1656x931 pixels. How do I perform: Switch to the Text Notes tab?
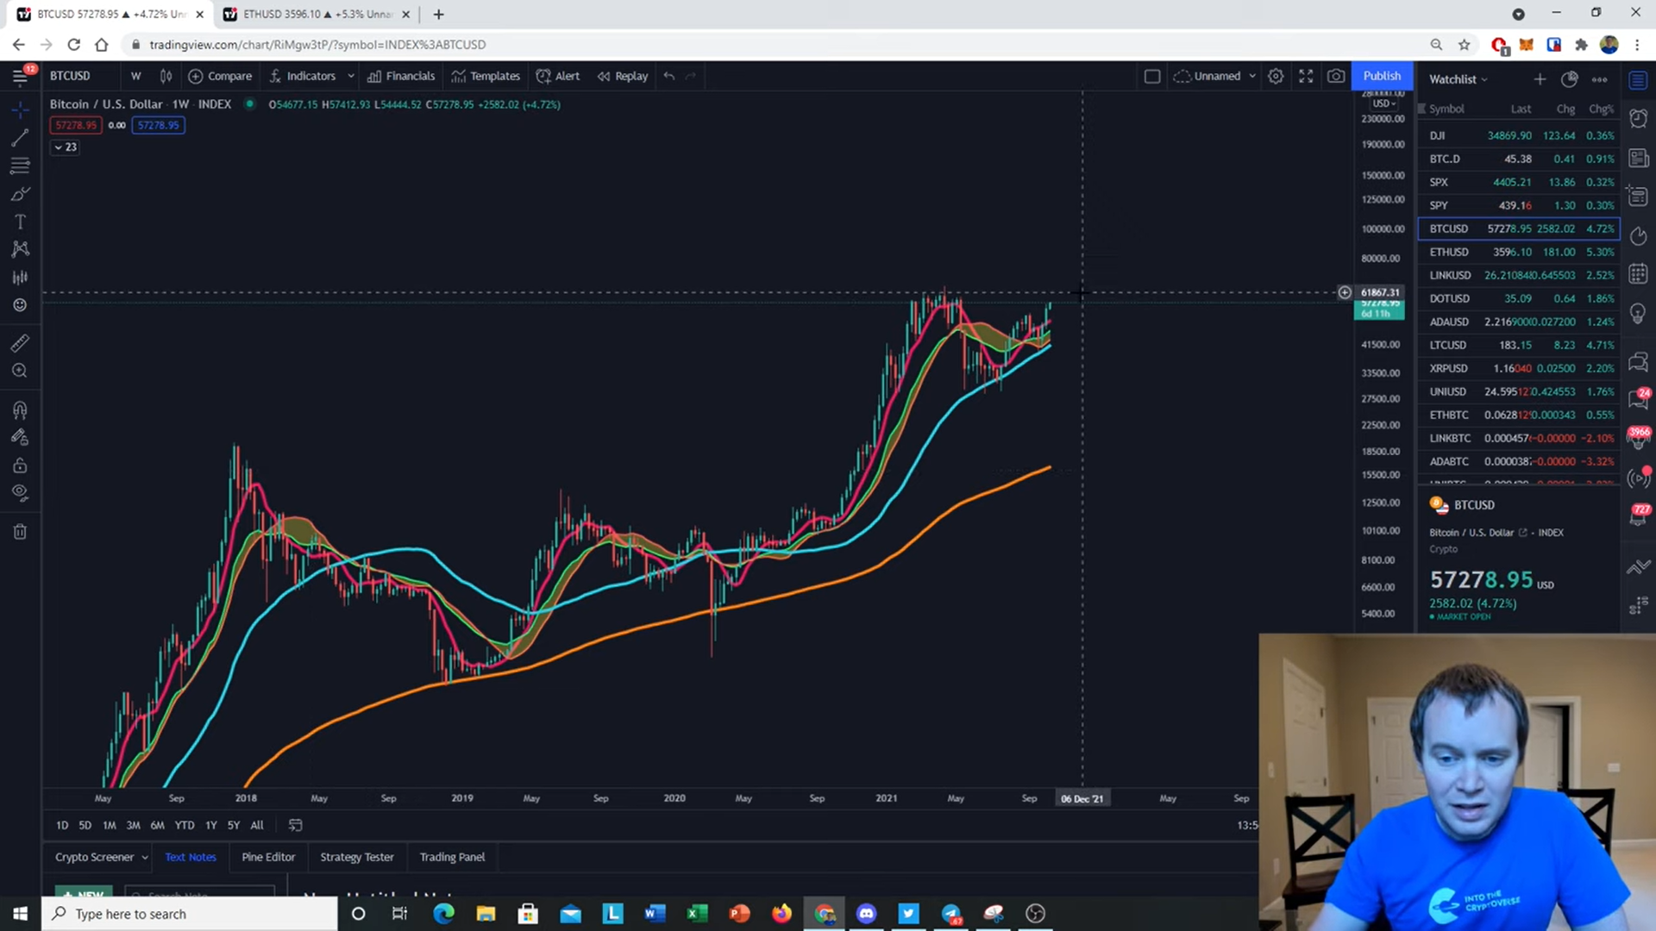coord(191,857)
